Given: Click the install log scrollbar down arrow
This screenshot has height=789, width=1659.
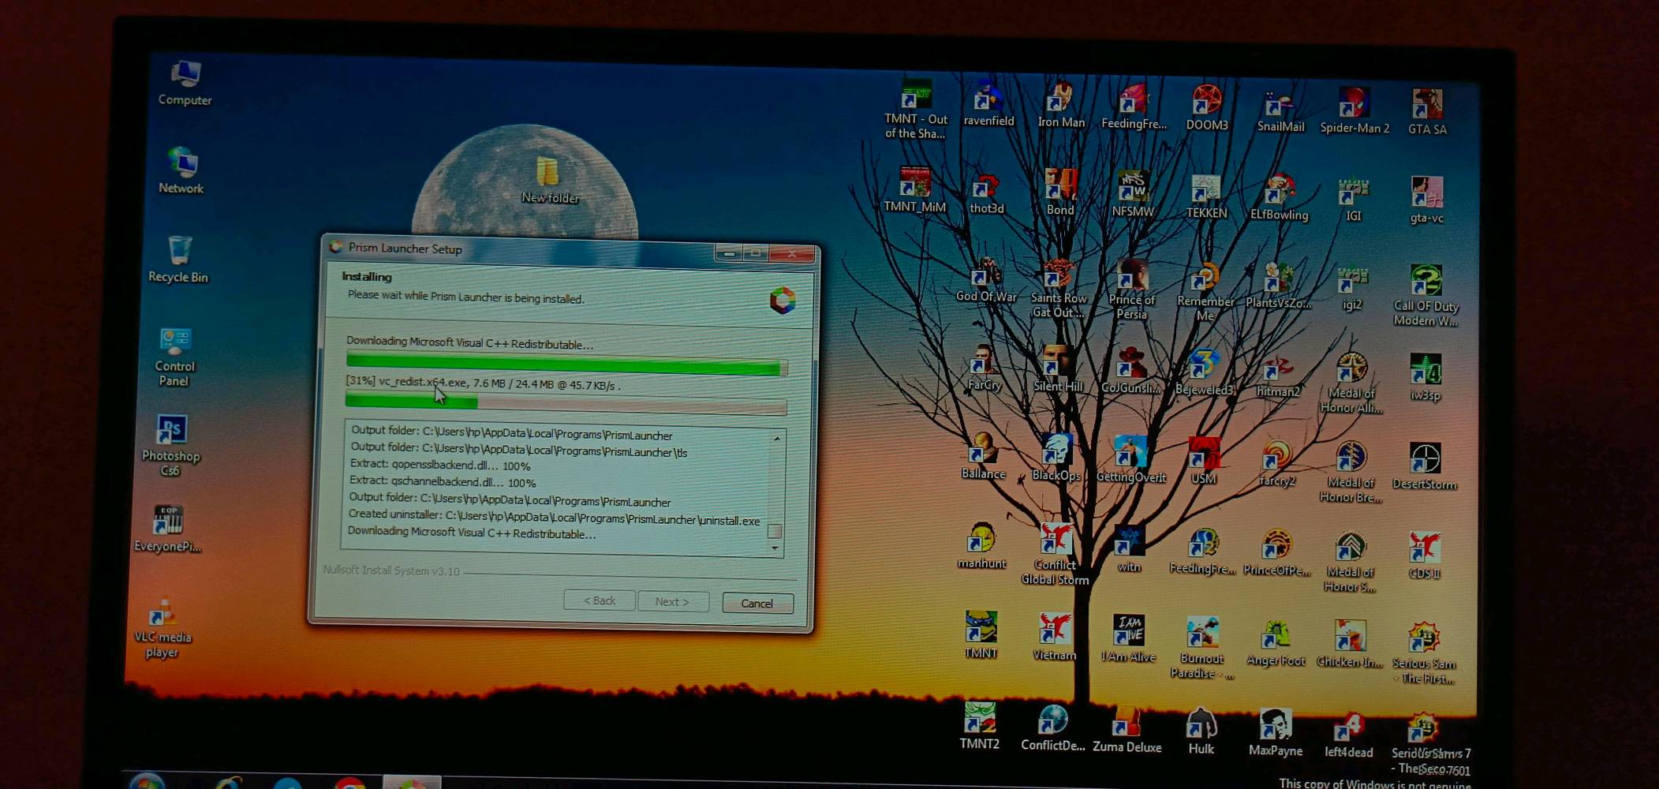Looking at the screenshot, I should click(775, 548).
